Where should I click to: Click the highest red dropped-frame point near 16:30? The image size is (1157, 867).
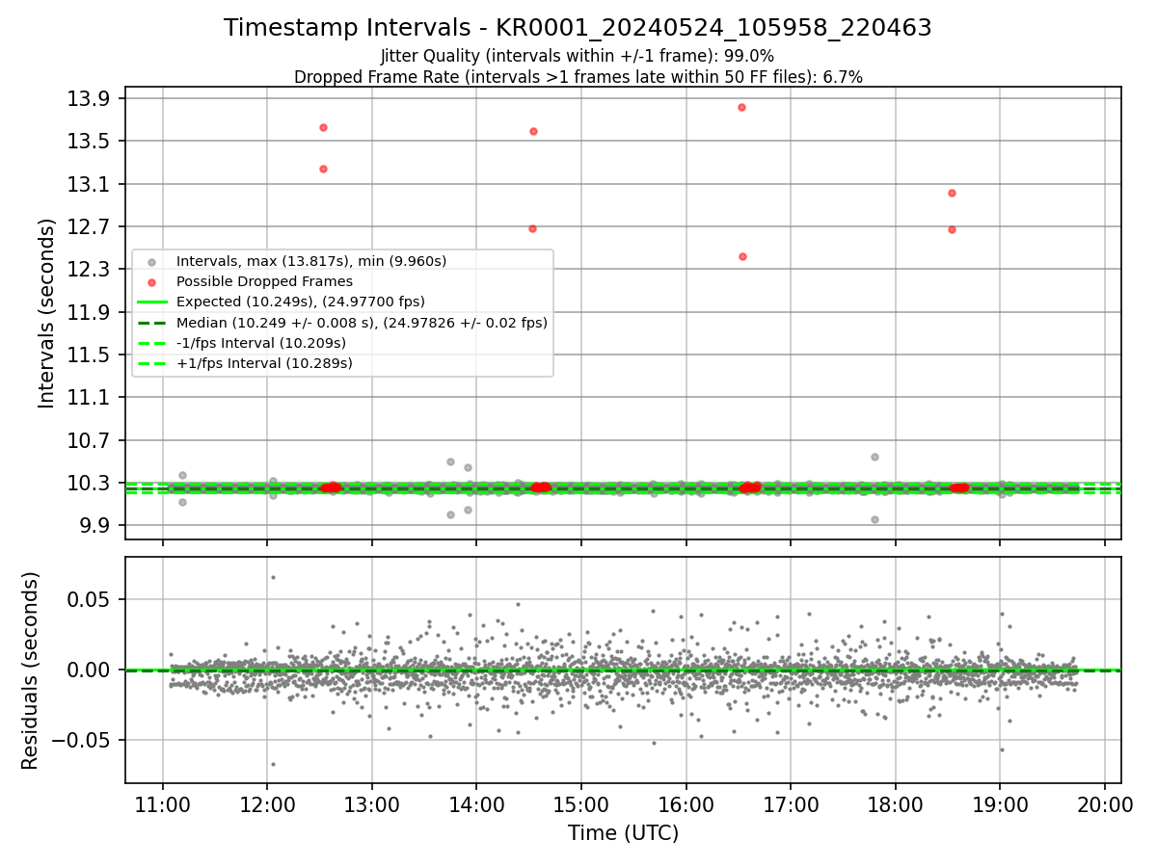[x=741, y=107]
